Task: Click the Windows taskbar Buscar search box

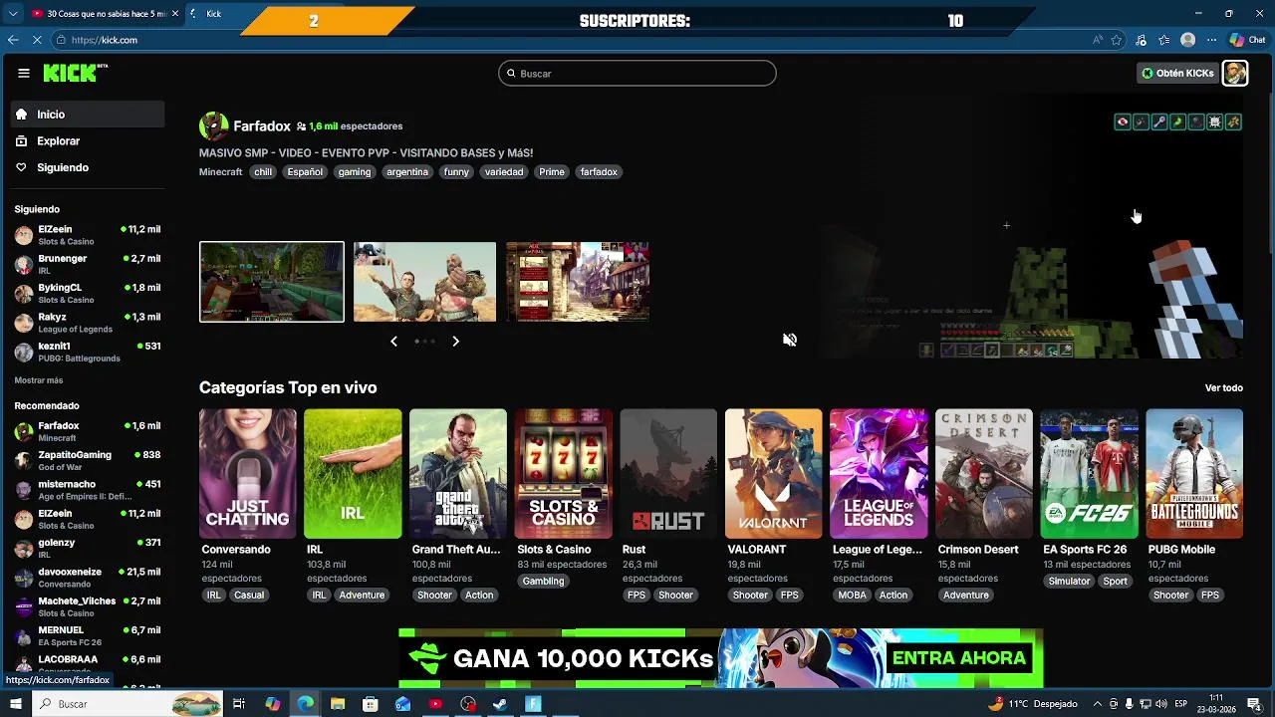Action: tap(127, 704)
